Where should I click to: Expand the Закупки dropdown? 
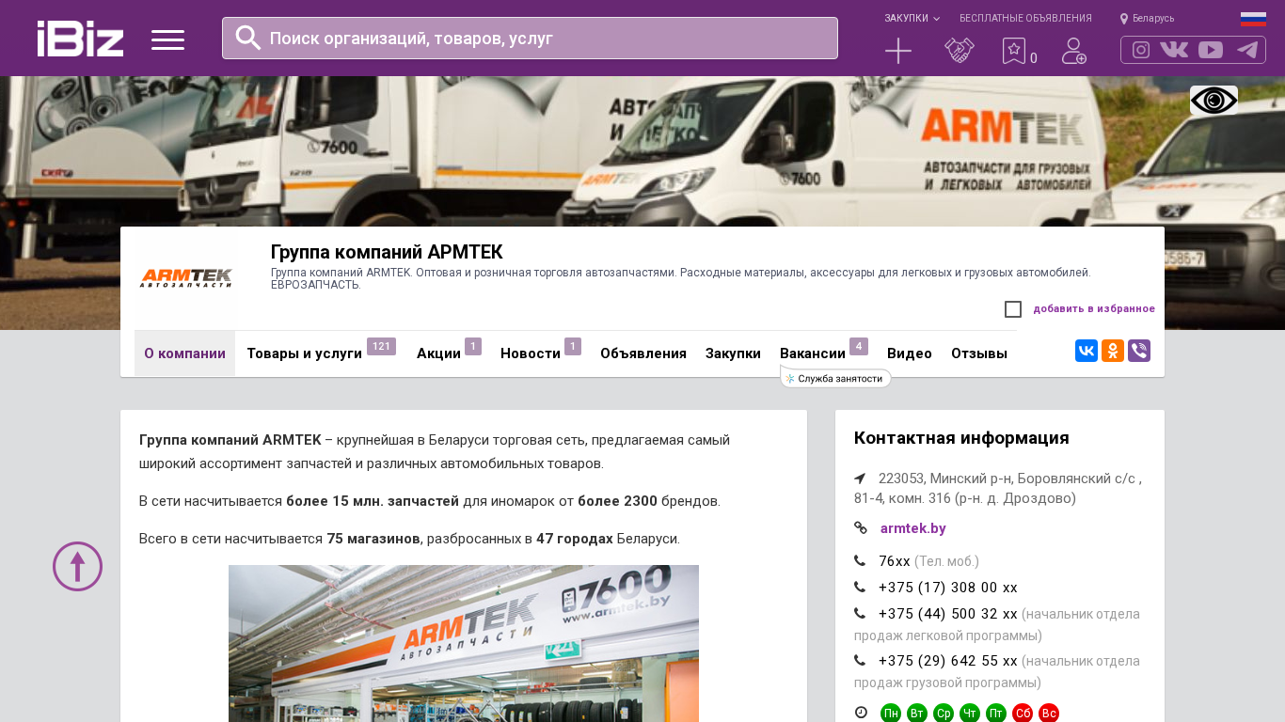(x=912, y=19)
